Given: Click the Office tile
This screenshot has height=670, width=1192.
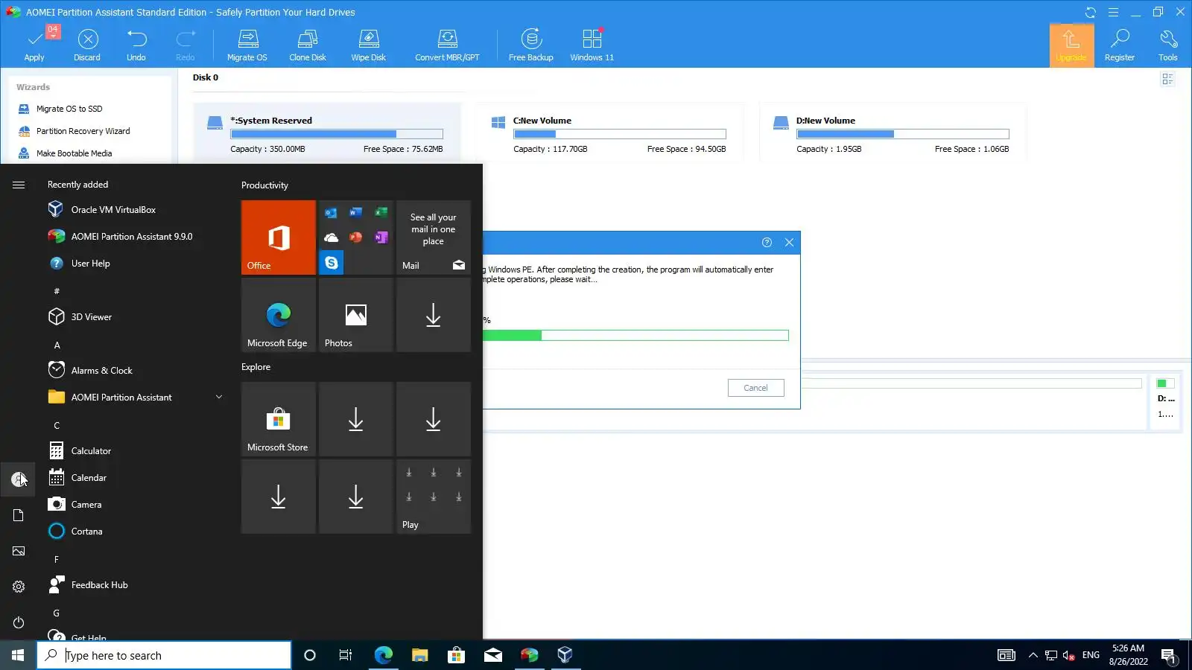Looking at the screenshot, I should click(x=279, y=237).
